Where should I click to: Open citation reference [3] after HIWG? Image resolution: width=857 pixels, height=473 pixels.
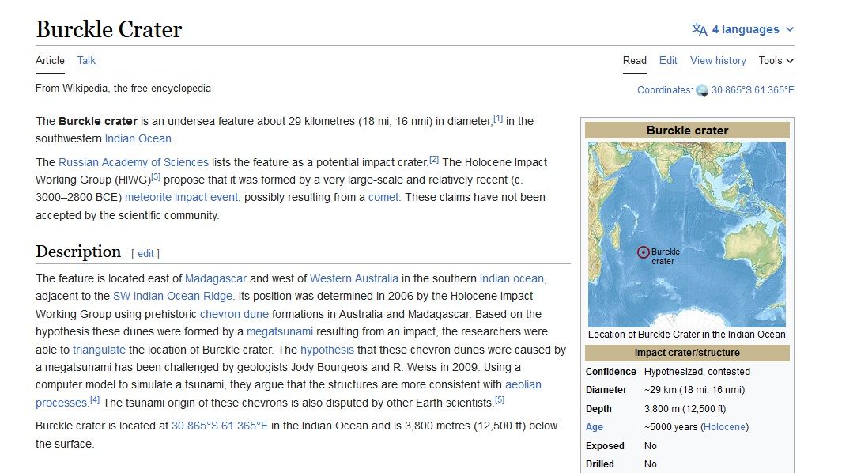pos(156,177)
